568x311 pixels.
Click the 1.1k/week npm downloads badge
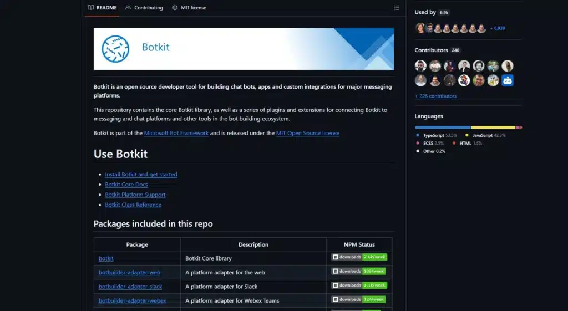359,285
